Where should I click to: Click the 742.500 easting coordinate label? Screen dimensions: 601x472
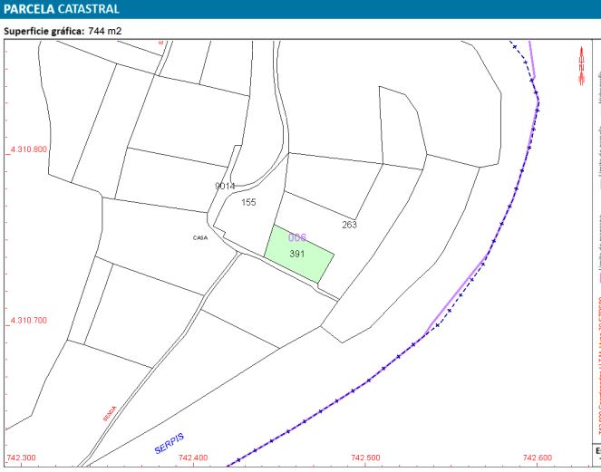(364, 458)
